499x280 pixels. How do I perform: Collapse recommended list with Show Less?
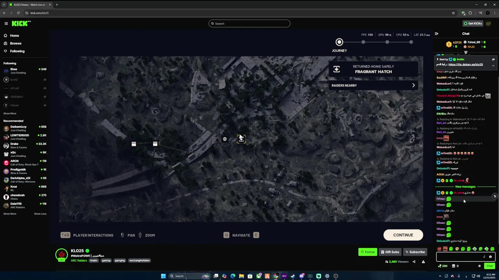pos(40,213)
